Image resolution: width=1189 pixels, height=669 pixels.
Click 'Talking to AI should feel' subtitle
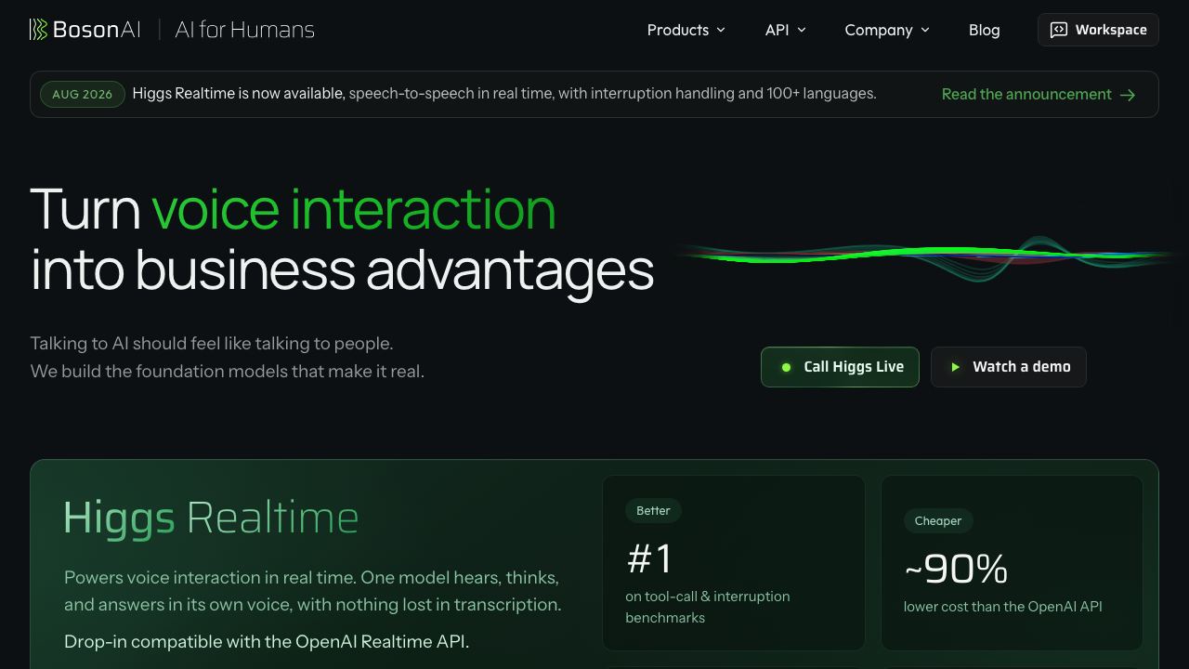click(x=212, y=344)
